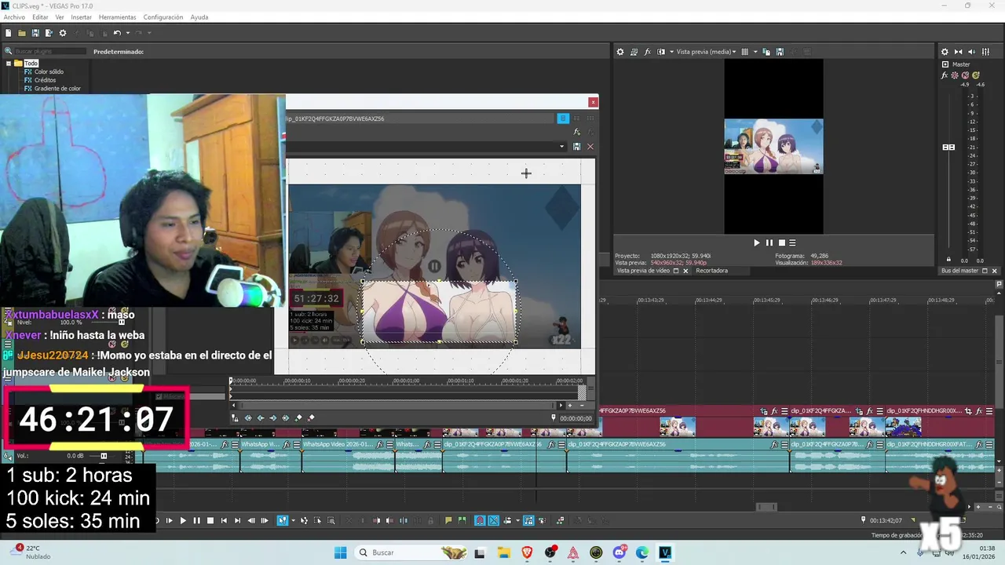Open Master bus FX icon
The image size is (1005, 565).
pos(945,76)
